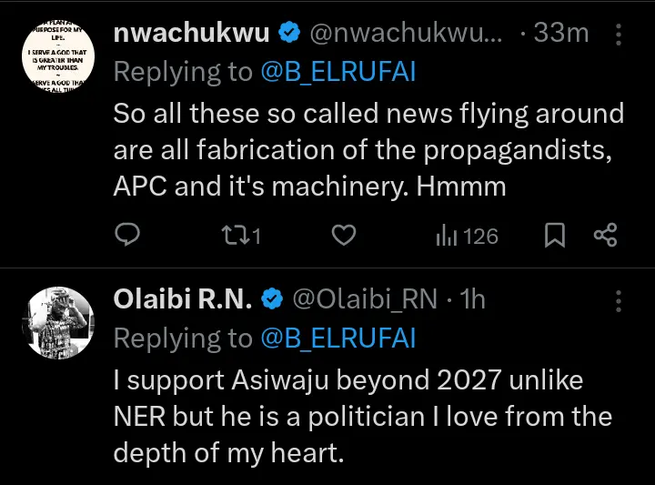This screenshot has width=655, height=485.
Task: Click @B_ELRUFAI mention in nwachukwu's reply
Action: click(x=338, y=73)
